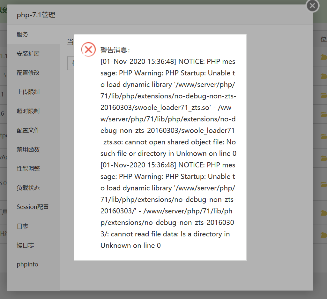
Task: Open the 慢日志 tab
Action: [x=33, y=245]
